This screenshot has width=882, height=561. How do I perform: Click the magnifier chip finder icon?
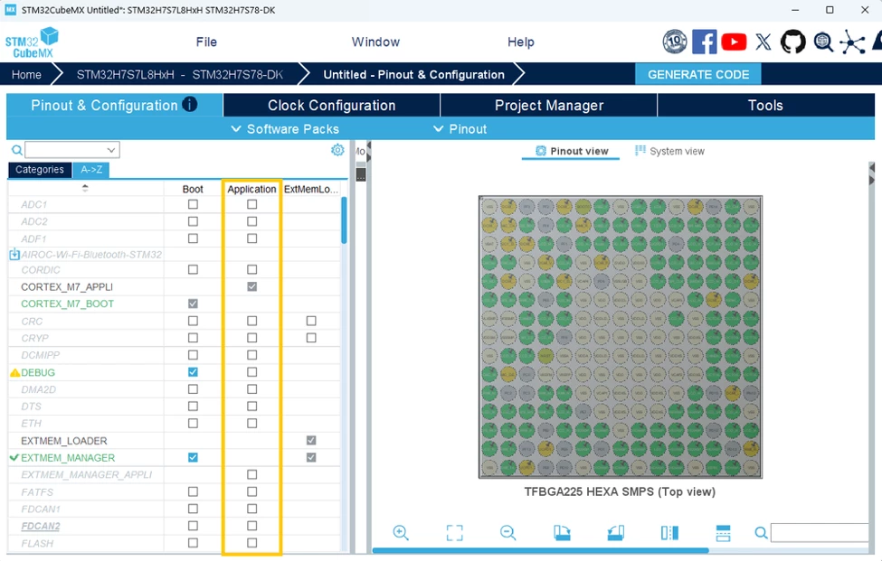point(823,42)
